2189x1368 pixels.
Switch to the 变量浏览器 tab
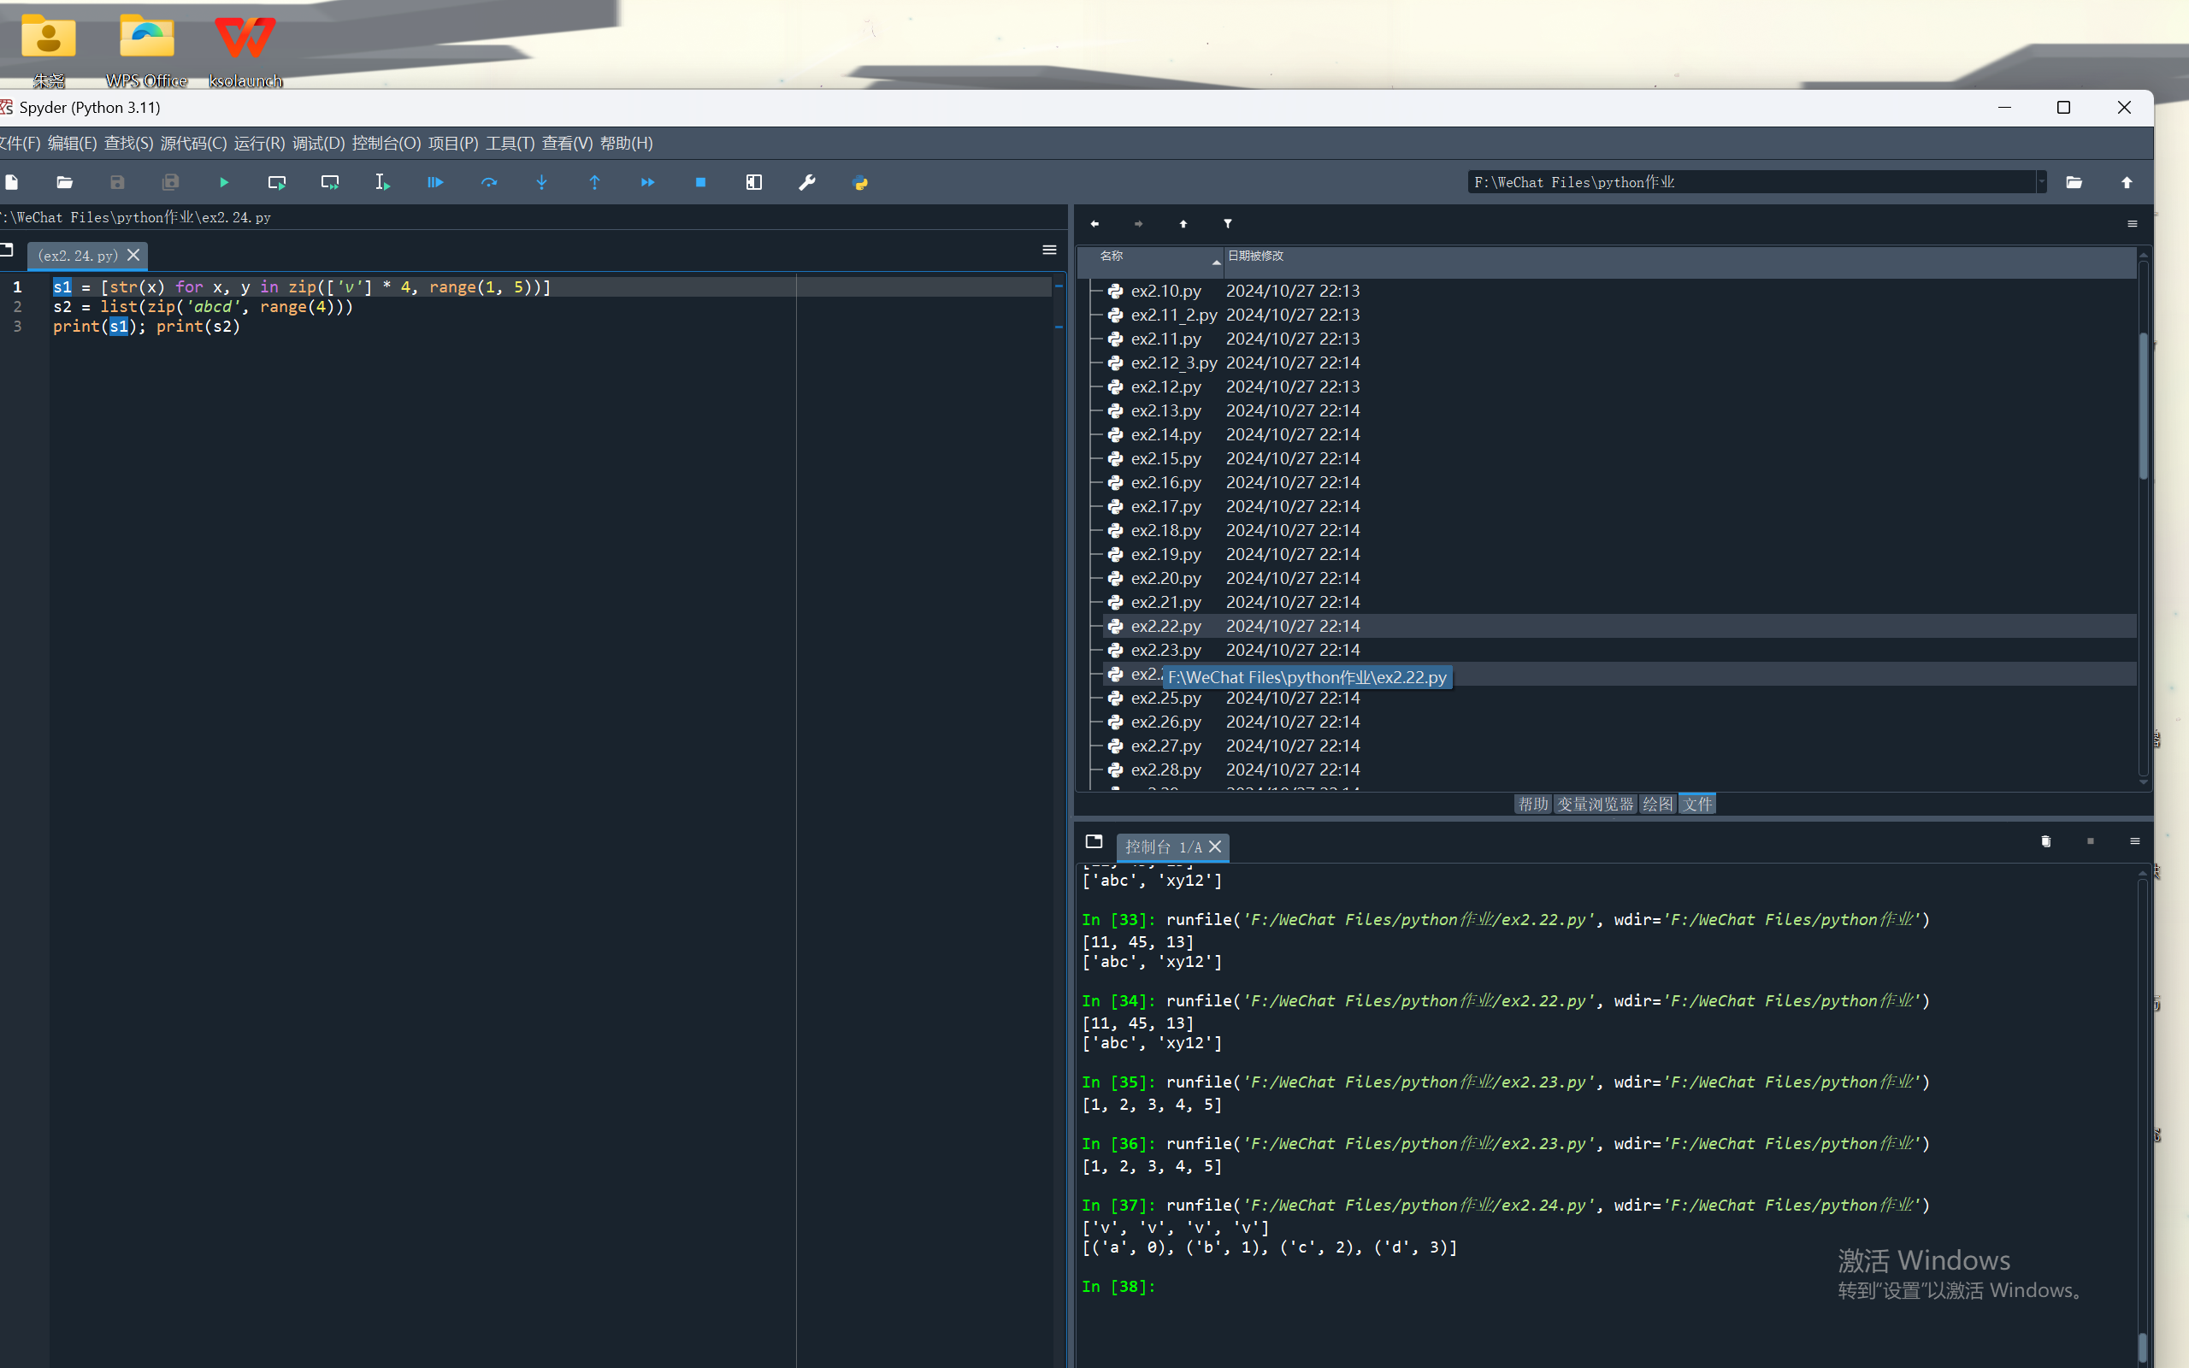pyautogui.click(x=1595, y=805)
